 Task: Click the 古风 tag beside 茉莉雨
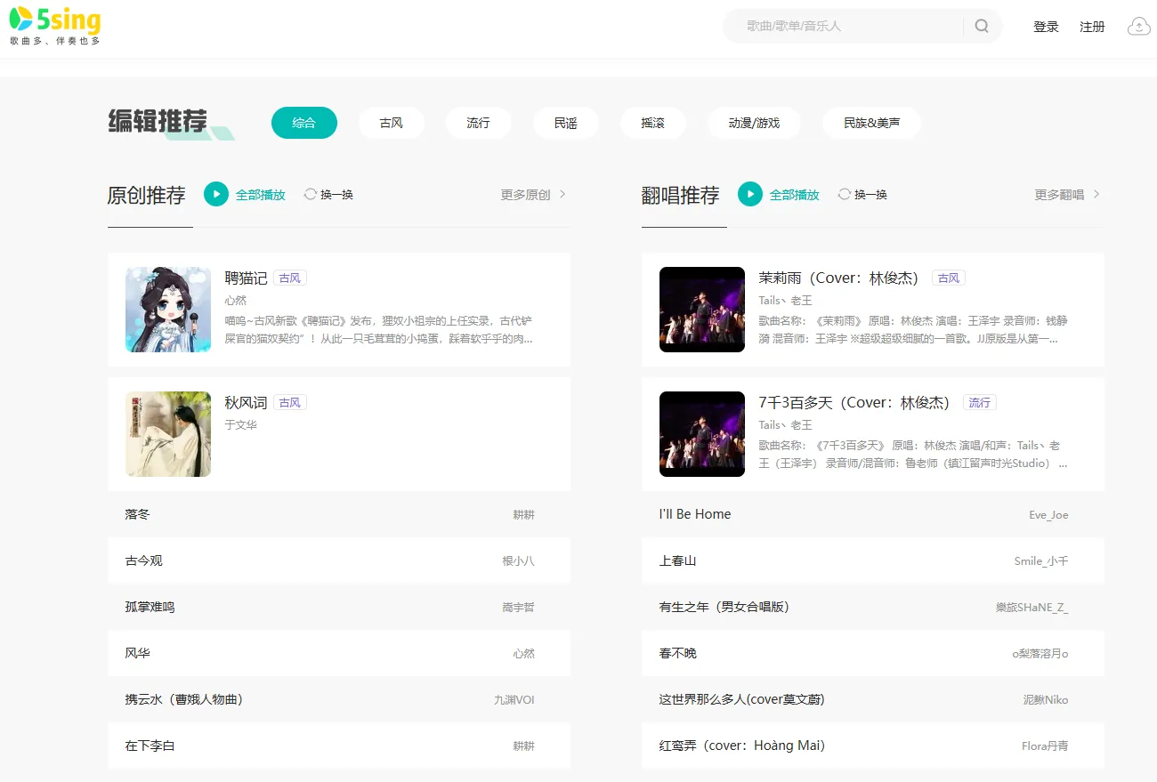[949, 278]
